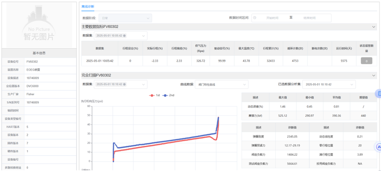The height and width of the screenshot is (171, 381).
Task: Click the 摩擦力 maximum value 525.12
Action: [x=283, y=116]
